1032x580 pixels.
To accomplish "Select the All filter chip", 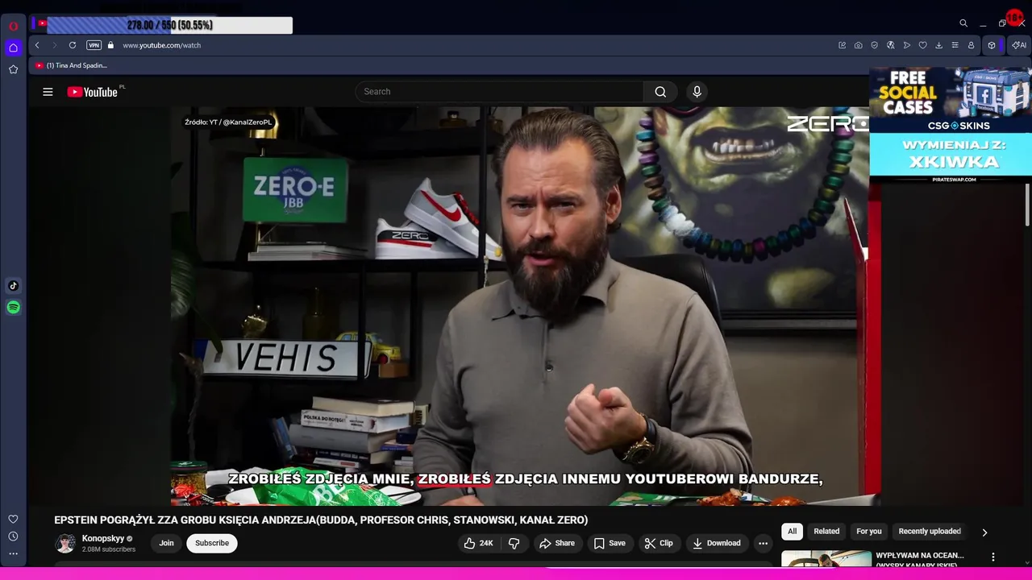I will click(792, 532).
